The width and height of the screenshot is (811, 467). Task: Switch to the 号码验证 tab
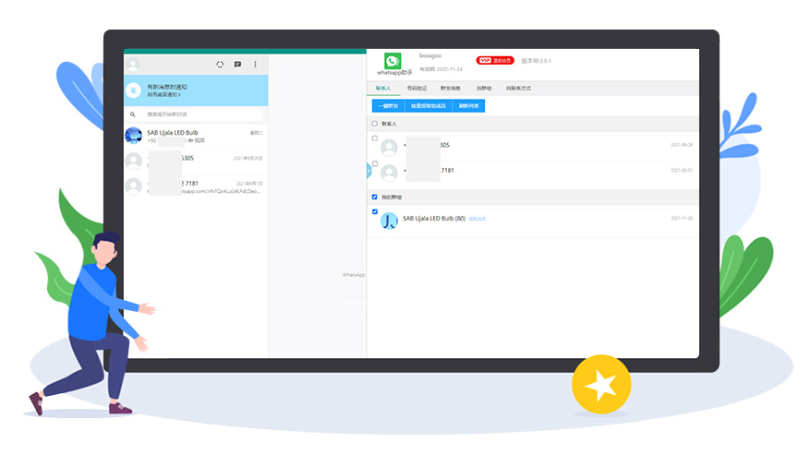pos(417,89)
